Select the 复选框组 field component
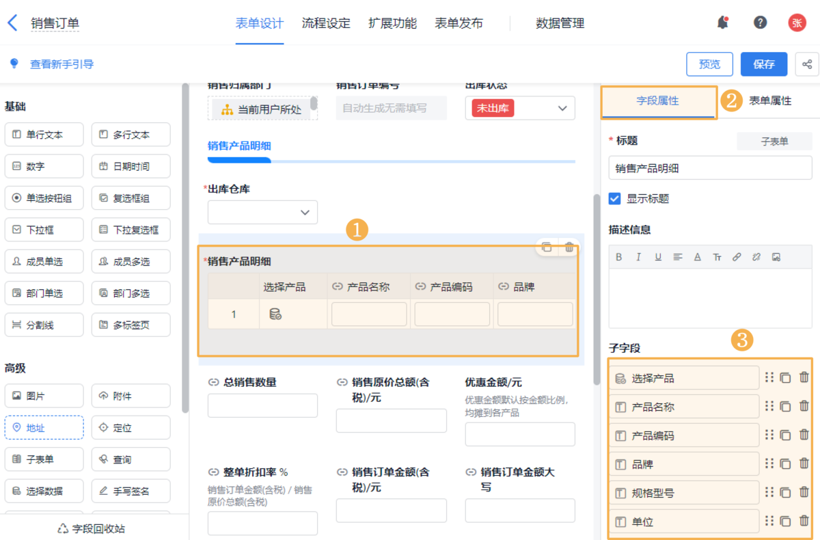 (131, 198)
